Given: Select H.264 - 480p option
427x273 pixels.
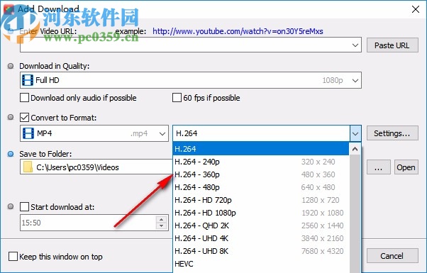Looking at the screenshot, I should (261, 187).
